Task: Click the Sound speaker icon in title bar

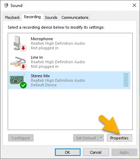Action: pyautogui.click(x=6, y=5)
